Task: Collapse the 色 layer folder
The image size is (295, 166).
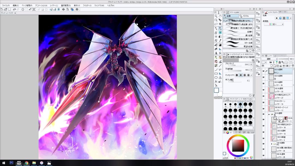Action: click(269, 114)
